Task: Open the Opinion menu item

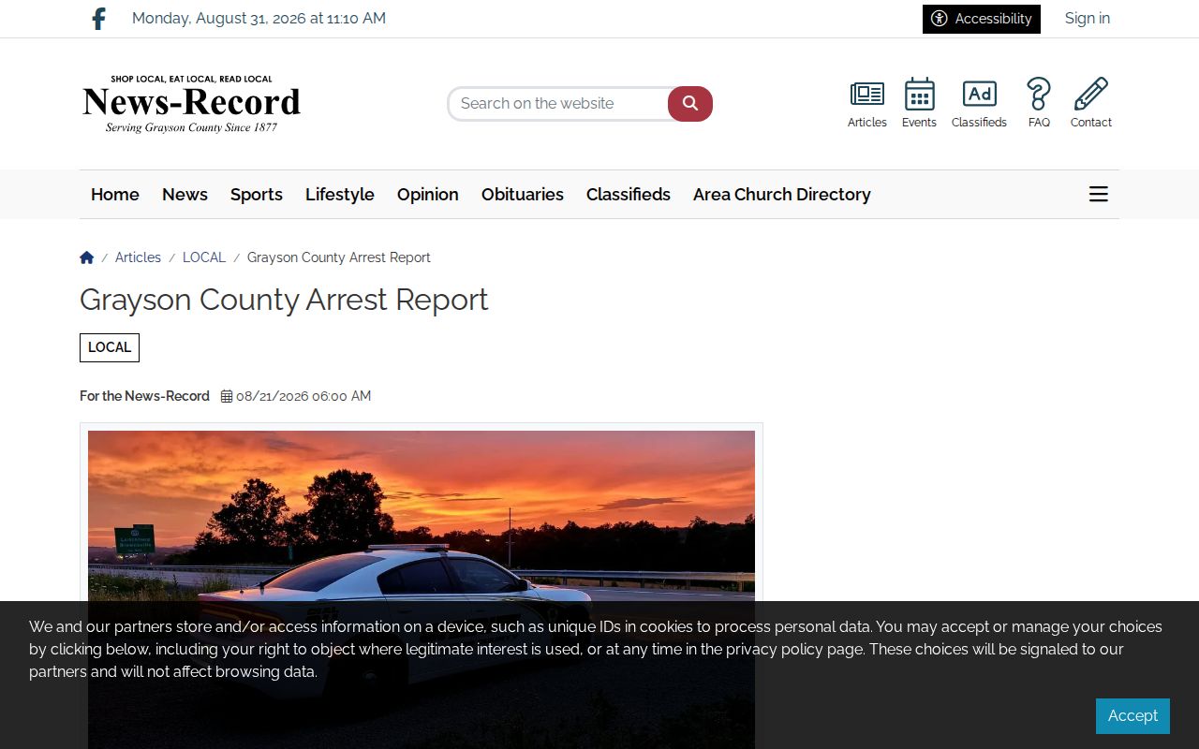Action: (x=428, y=195)
